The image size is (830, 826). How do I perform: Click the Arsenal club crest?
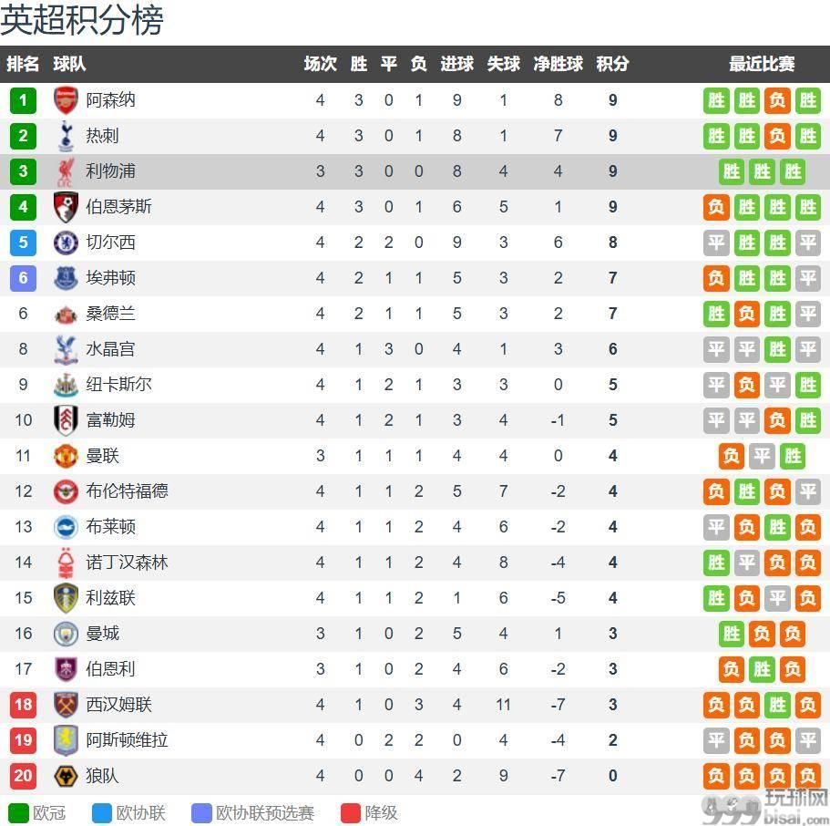click(66, 100)
